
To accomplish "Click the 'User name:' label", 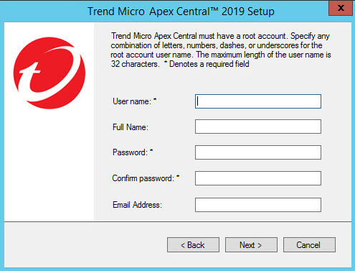I will [134, 101].
